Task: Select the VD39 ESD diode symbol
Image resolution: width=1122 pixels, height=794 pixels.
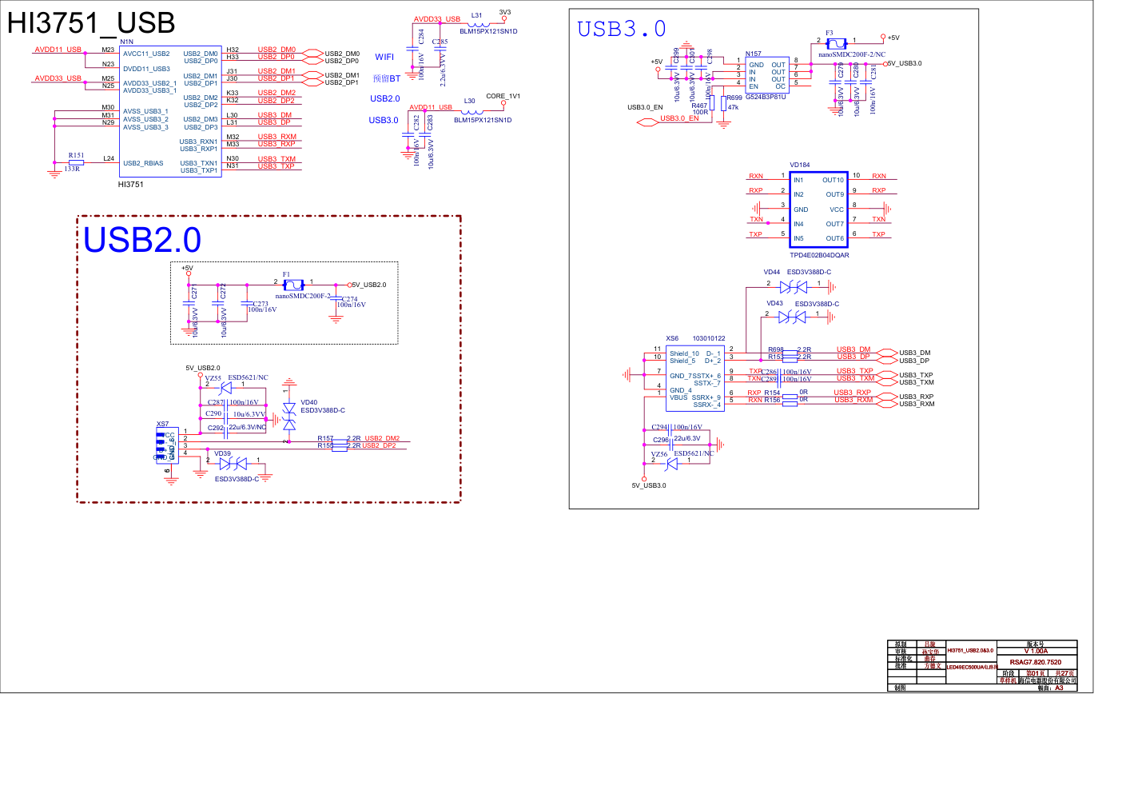Action: pos(233,464)
